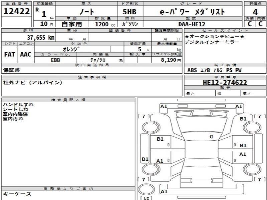Click vehicle history 自家用
Image resolution: width=267 pixels, height=200 pixels.
[x=72, y=24]
